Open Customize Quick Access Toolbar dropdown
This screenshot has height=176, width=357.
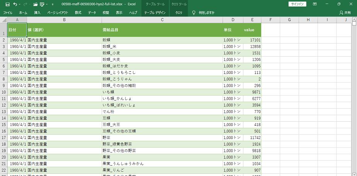pos(53,4)
